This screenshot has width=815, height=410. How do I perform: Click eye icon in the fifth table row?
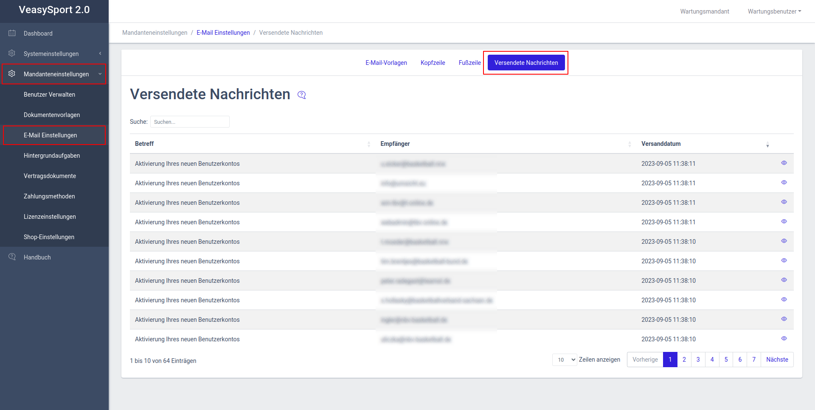click(784, 241)
